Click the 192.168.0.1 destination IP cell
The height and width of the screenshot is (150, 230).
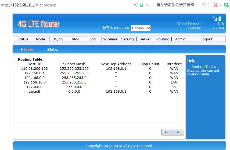pyautogui.click(x=34, y=73)
